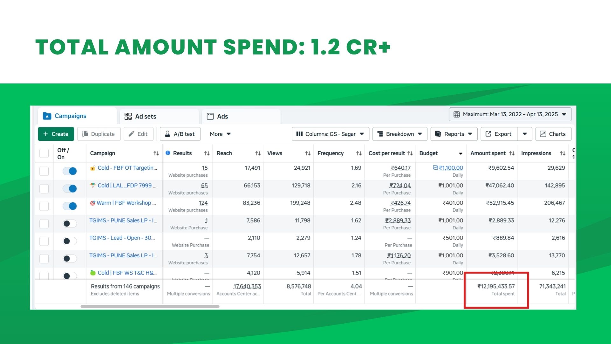
Task: Click the Results from 146 campaigns summary
Action: pos(125,286)
